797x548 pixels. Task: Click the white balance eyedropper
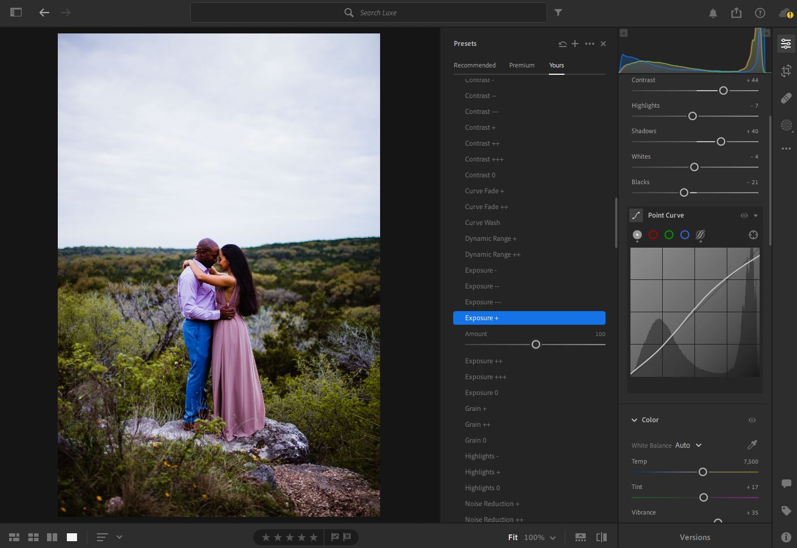[x=752, y=445]
